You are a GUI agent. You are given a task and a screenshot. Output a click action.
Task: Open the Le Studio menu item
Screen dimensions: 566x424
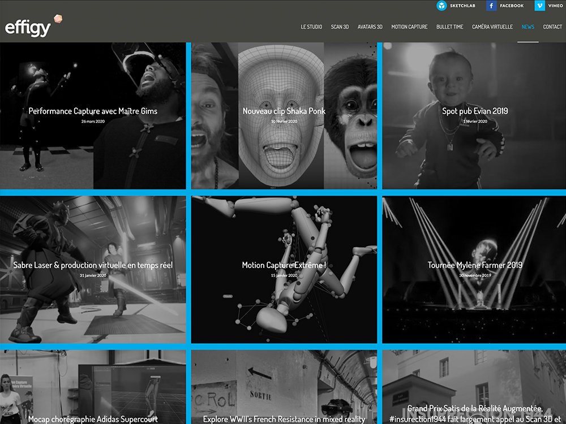pos(311,27)
